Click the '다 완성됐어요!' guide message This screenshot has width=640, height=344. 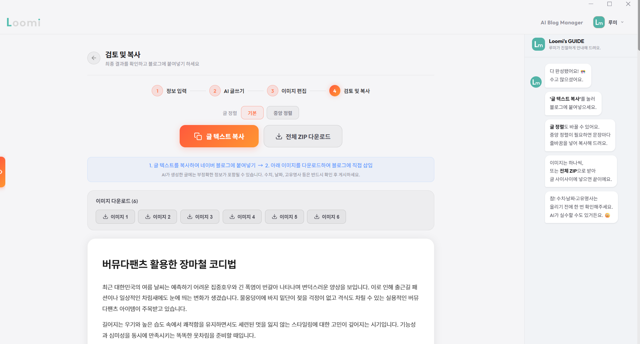[x=568, y=75]
